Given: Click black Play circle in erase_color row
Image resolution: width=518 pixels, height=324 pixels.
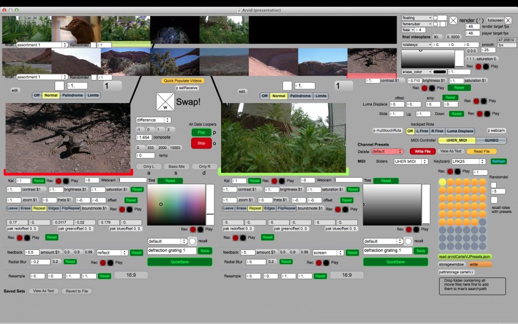Looking at the screenshot, I should click(486, 66).
